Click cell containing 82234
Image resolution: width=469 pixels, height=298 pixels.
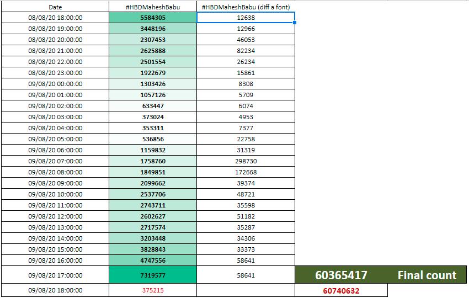(x=246, y=51)
